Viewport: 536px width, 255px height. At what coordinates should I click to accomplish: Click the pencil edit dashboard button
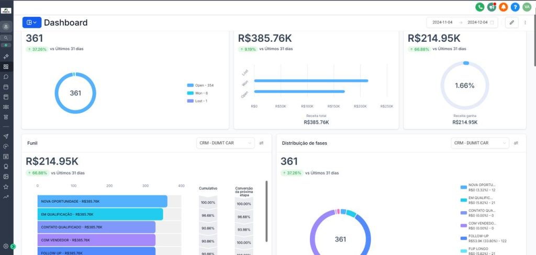(512, 22)
